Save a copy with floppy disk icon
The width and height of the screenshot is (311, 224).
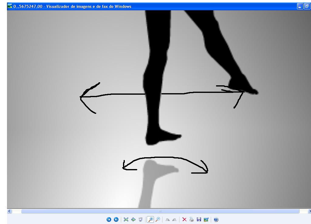tap(199, 219)
